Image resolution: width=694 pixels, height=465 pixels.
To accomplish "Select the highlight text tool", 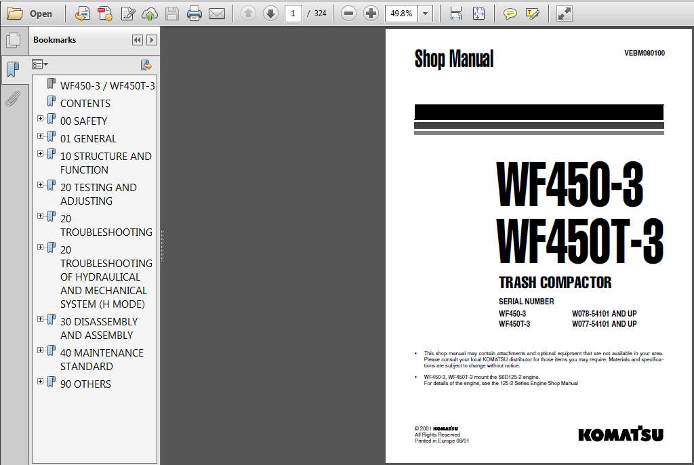I will pyautogui.click(x=533, y=14).
